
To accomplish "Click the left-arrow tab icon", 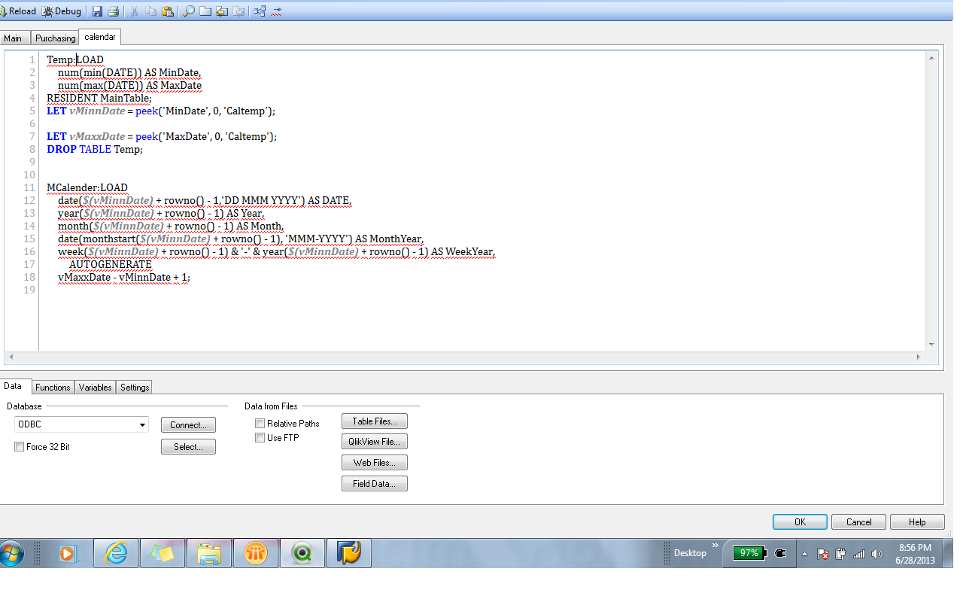I will click(x=221, y=11).
